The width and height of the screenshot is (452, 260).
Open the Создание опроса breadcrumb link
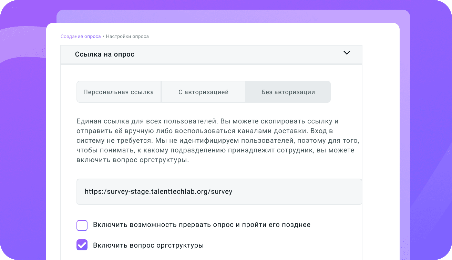(81, 36)
